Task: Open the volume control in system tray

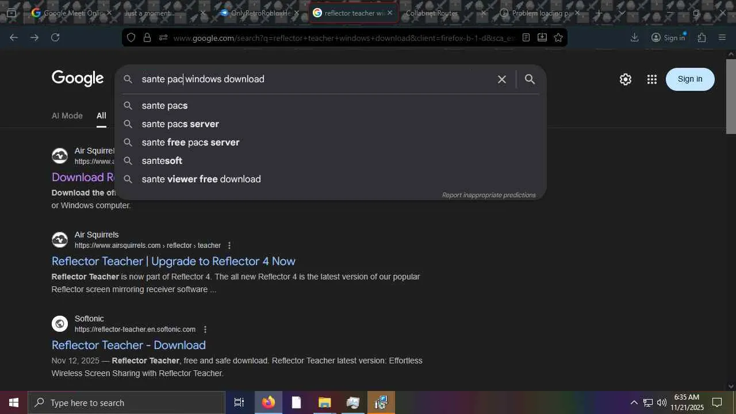Action: pyautogui.click(x=661, y=402)
